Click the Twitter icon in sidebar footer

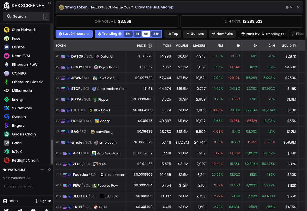click(x=6, y=210)
